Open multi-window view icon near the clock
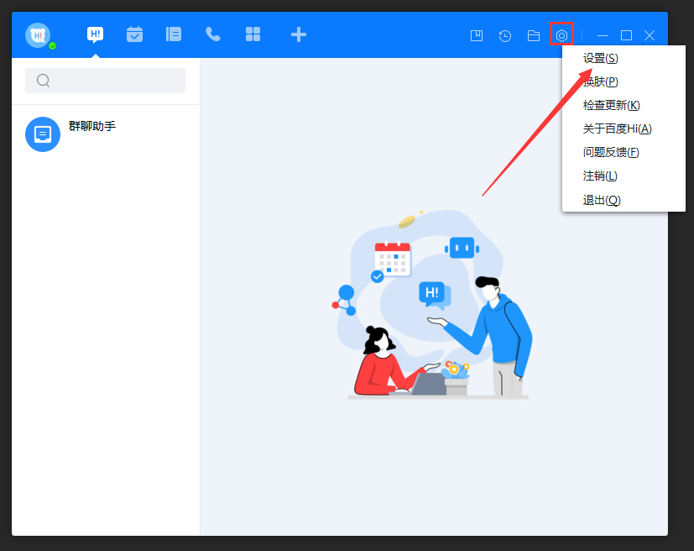This screenshot has height=551, width=694. click(476, 34)
